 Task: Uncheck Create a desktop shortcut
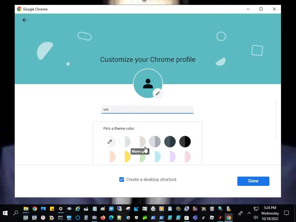pos(122,180)
